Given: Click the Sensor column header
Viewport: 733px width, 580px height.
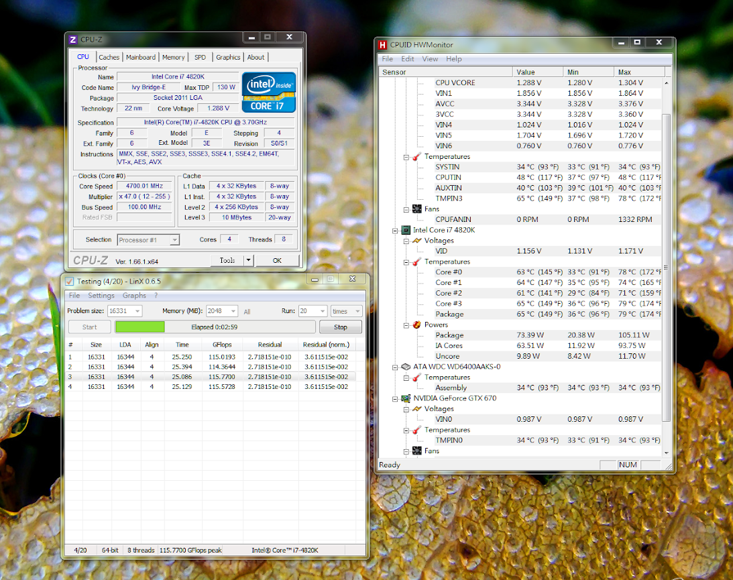Looking at the screenshot, I should [445, 72].
